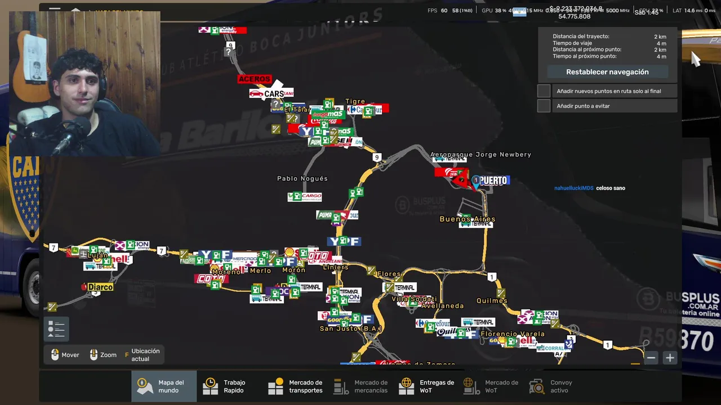Select the ACEROS company marker
This screenshot has width=721, height=405.
[x=255, y=79]
